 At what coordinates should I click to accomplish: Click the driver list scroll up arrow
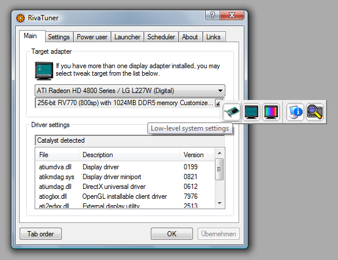coord(220,153)
